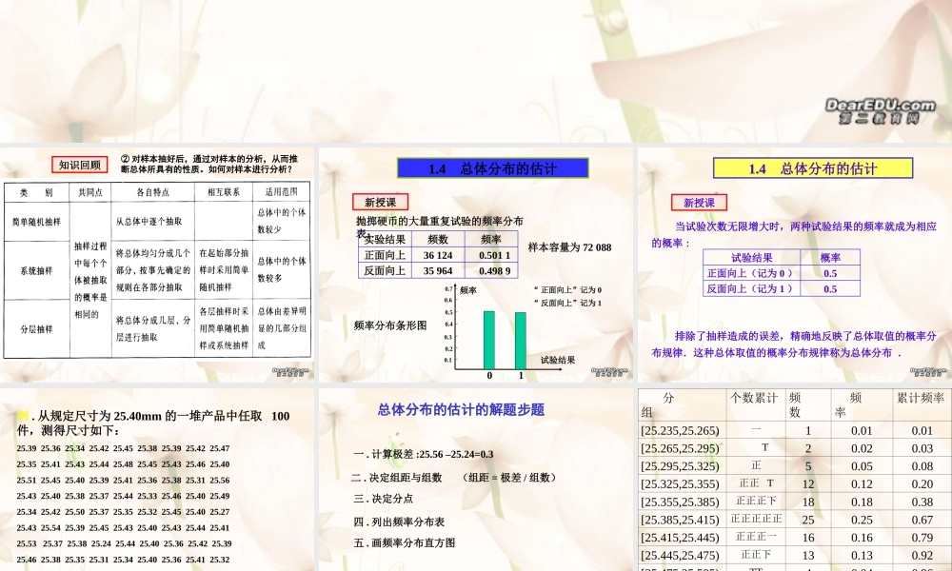Click the 试验结果 header in the probability table

point(752,257)
